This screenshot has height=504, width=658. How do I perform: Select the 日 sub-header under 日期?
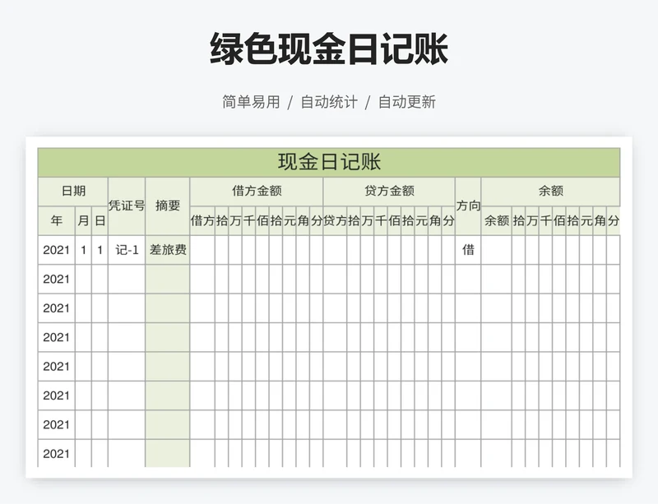pos(100,220)
